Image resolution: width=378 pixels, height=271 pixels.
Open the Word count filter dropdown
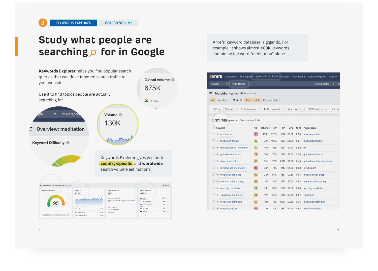click(295, 109)
